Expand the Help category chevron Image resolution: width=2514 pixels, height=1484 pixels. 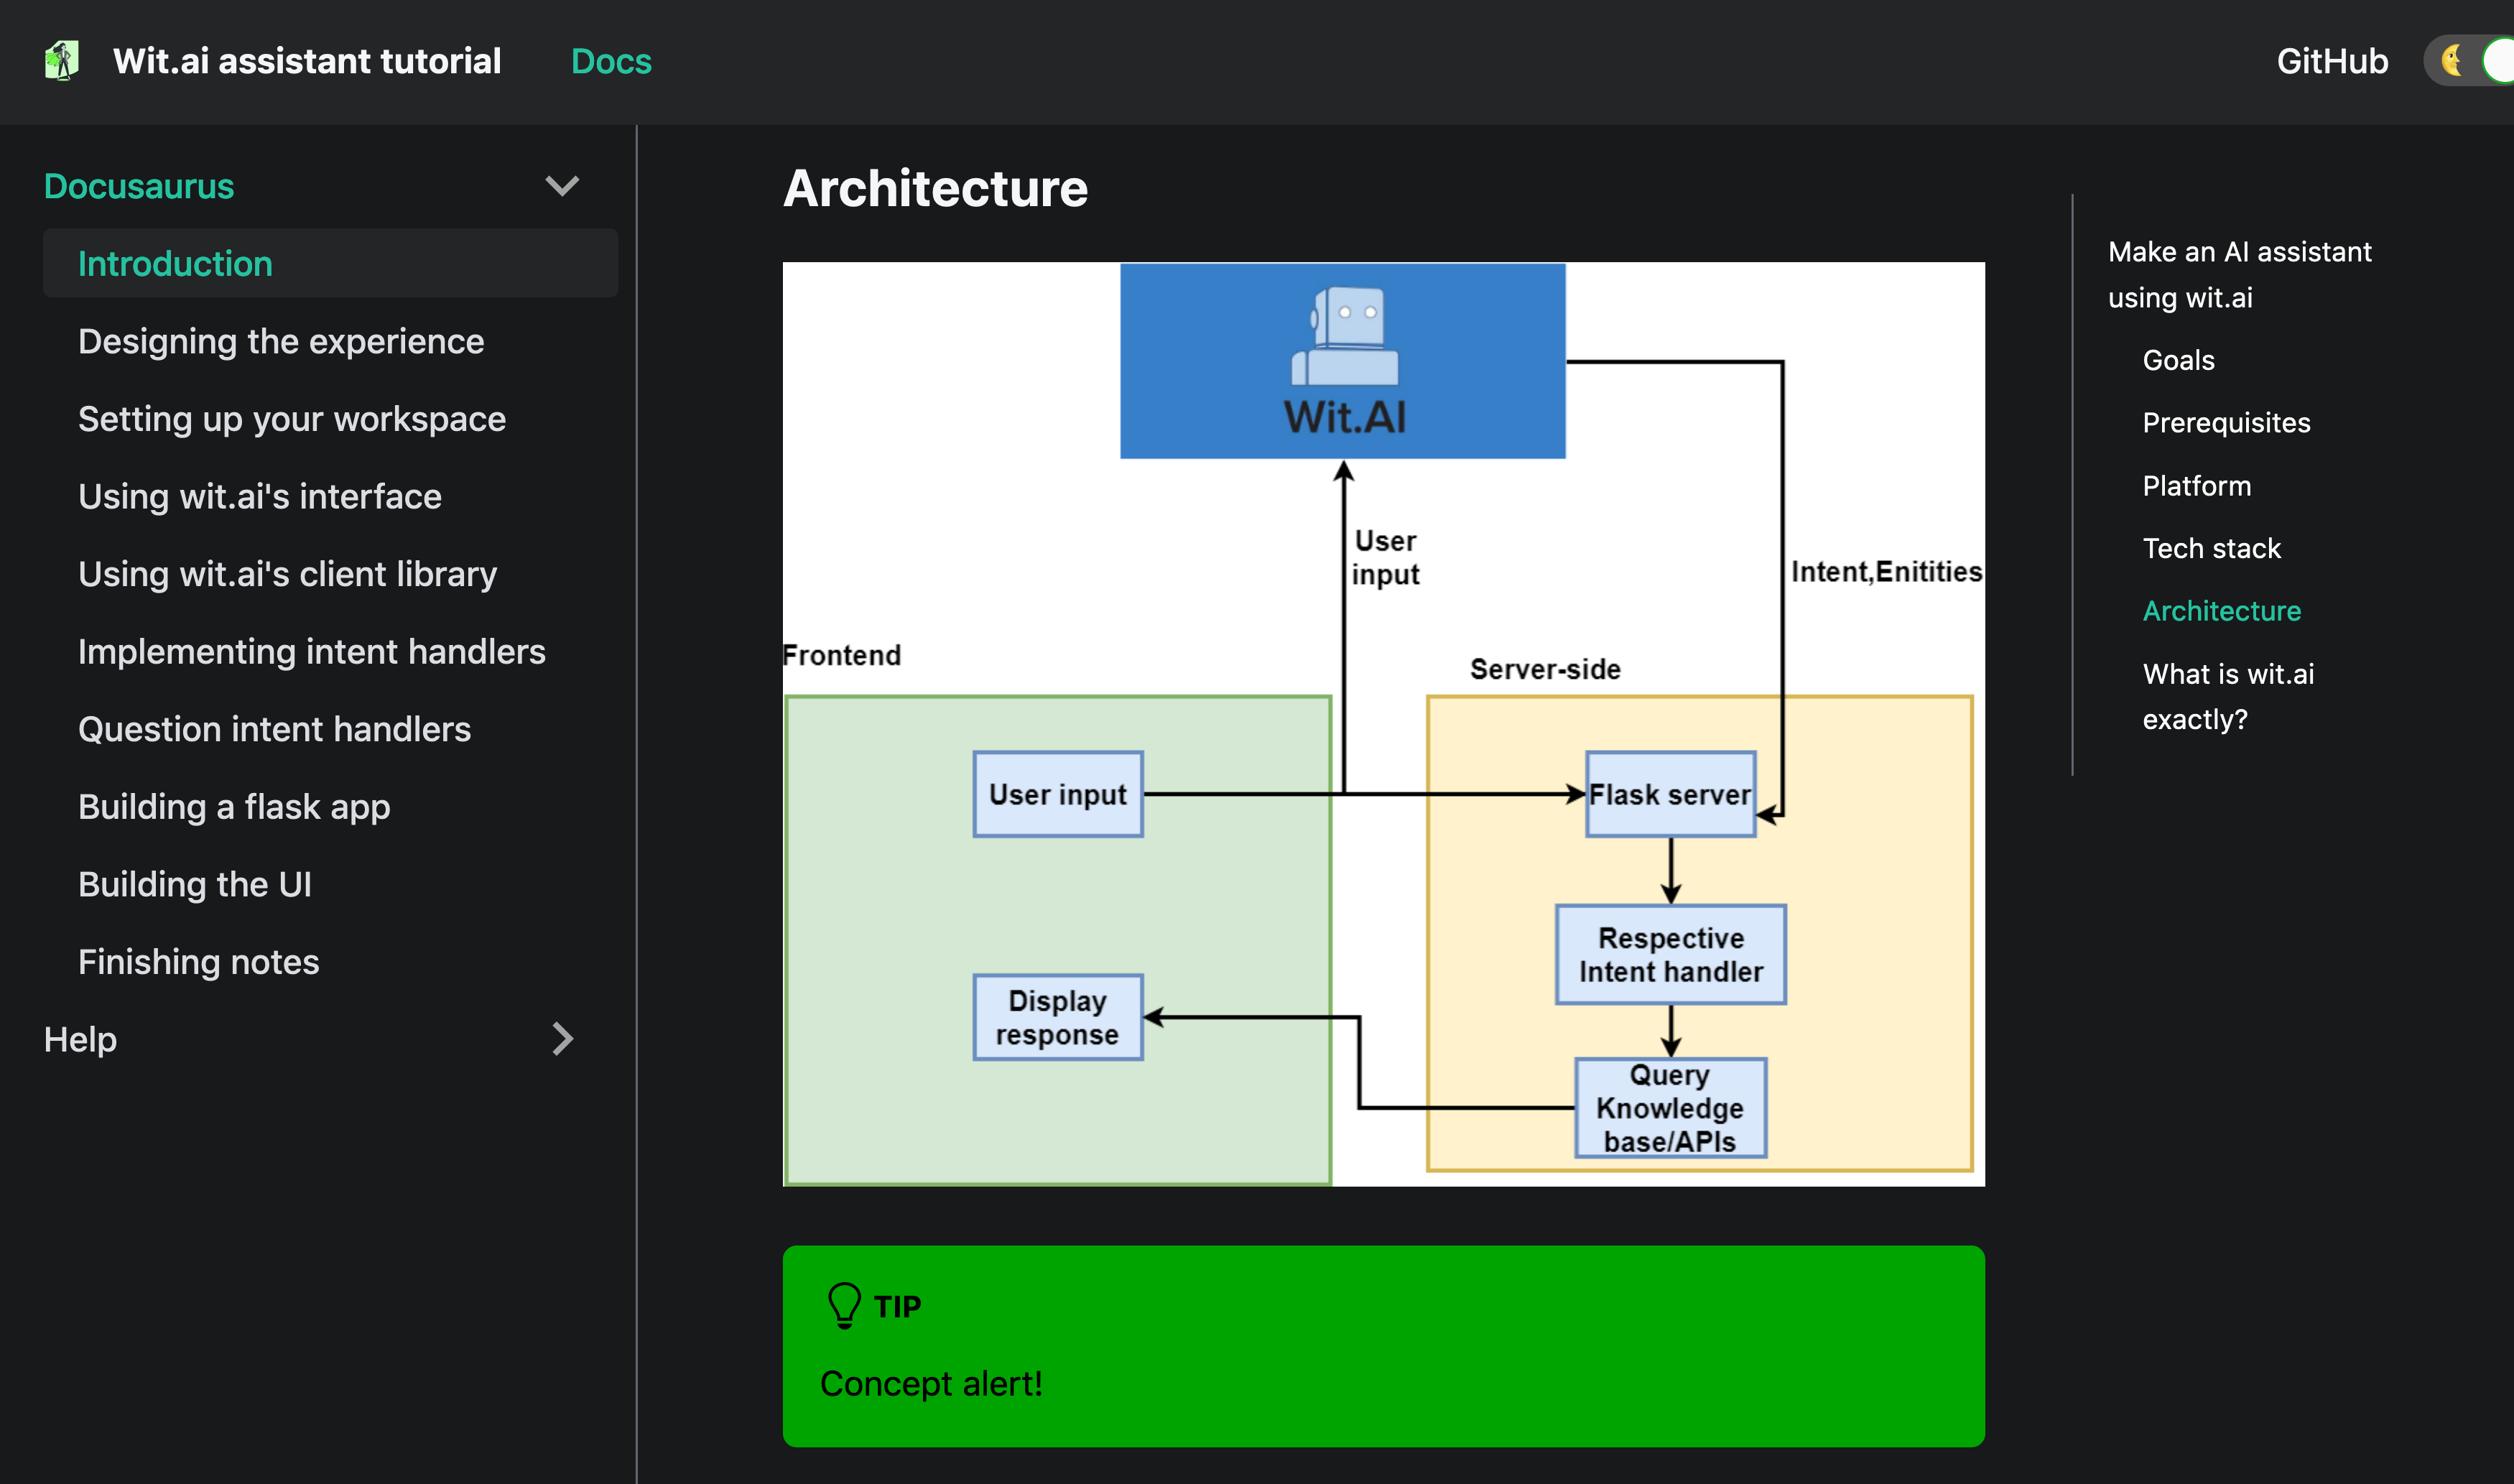coord(562,1039)
